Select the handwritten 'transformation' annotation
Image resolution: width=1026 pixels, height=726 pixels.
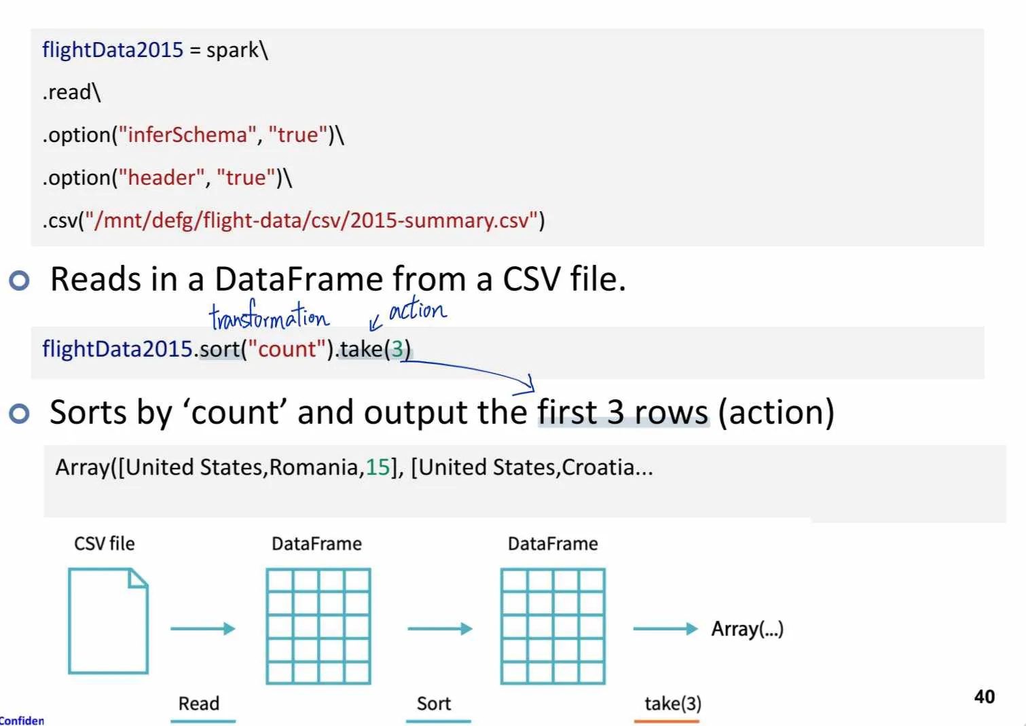click(x=269, y=314)
